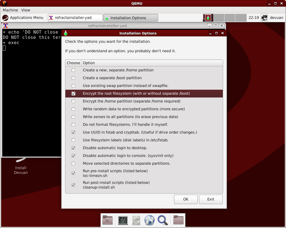
Task: Disable Use UUID in fstab option
Action: [73, 132]
